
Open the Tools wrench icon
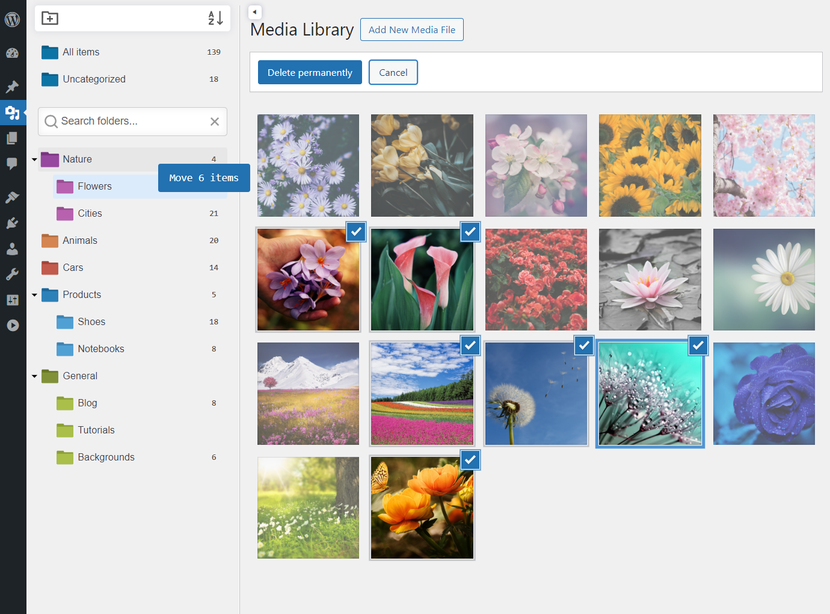click(12, 274)
